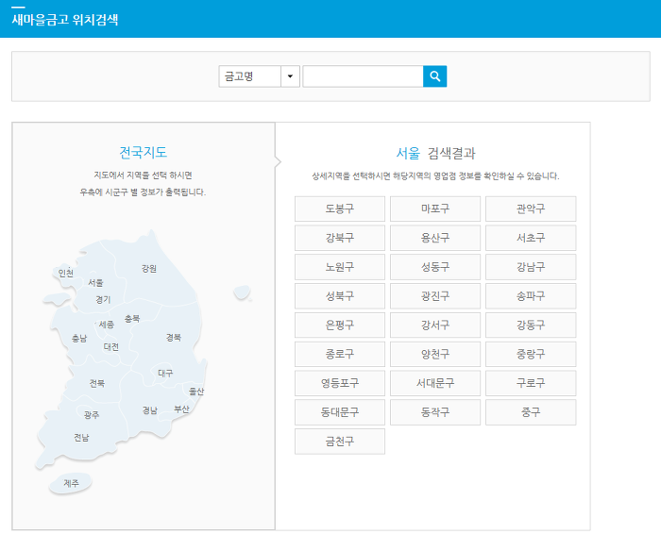This screenshot has width=661, height=534.
Task: Select the 용산구 district button
Action: (x=435, y=238)
